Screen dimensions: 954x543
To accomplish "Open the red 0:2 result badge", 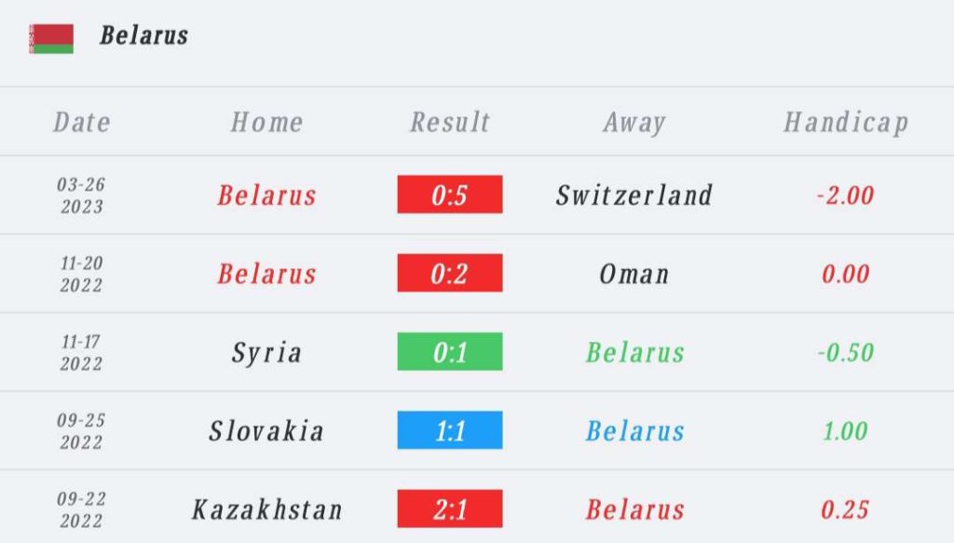I will [450, 273].
